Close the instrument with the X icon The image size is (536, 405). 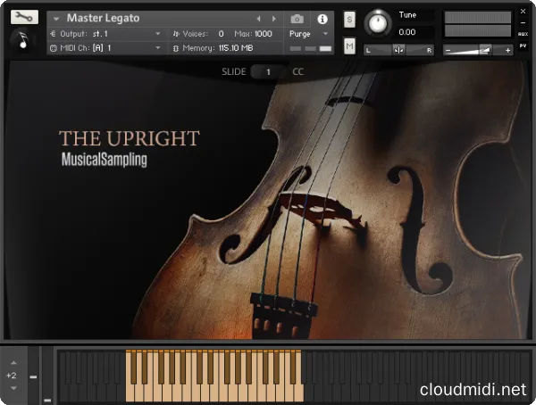523,12
